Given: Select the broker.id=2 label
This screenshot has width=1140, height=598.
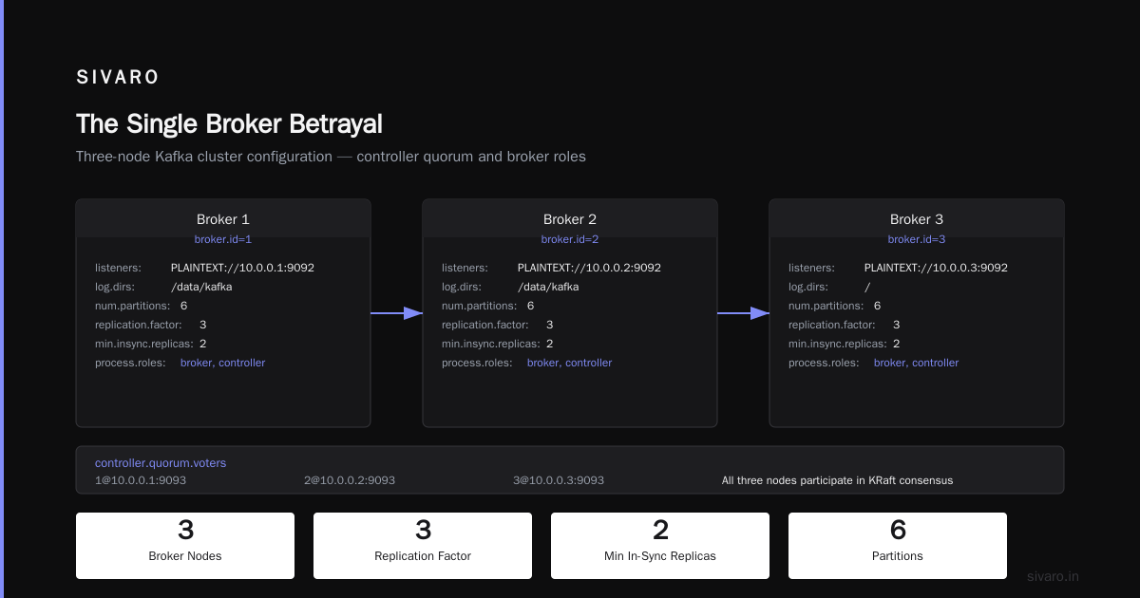Looking at the screenshot, I should click(x=570, y=239).
